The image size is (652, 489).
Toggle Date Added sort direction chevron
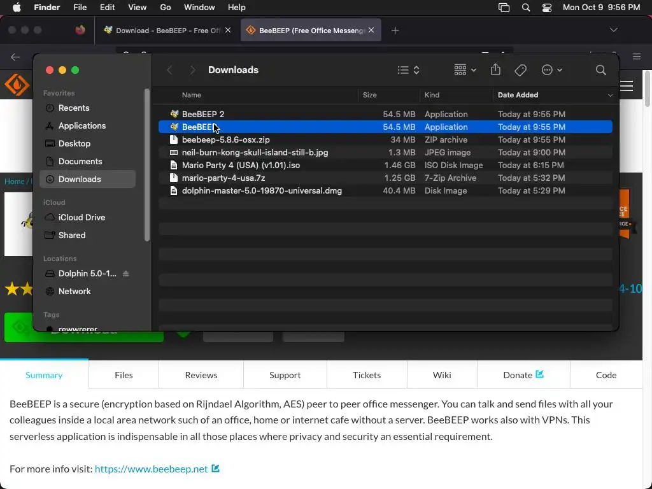610,96
